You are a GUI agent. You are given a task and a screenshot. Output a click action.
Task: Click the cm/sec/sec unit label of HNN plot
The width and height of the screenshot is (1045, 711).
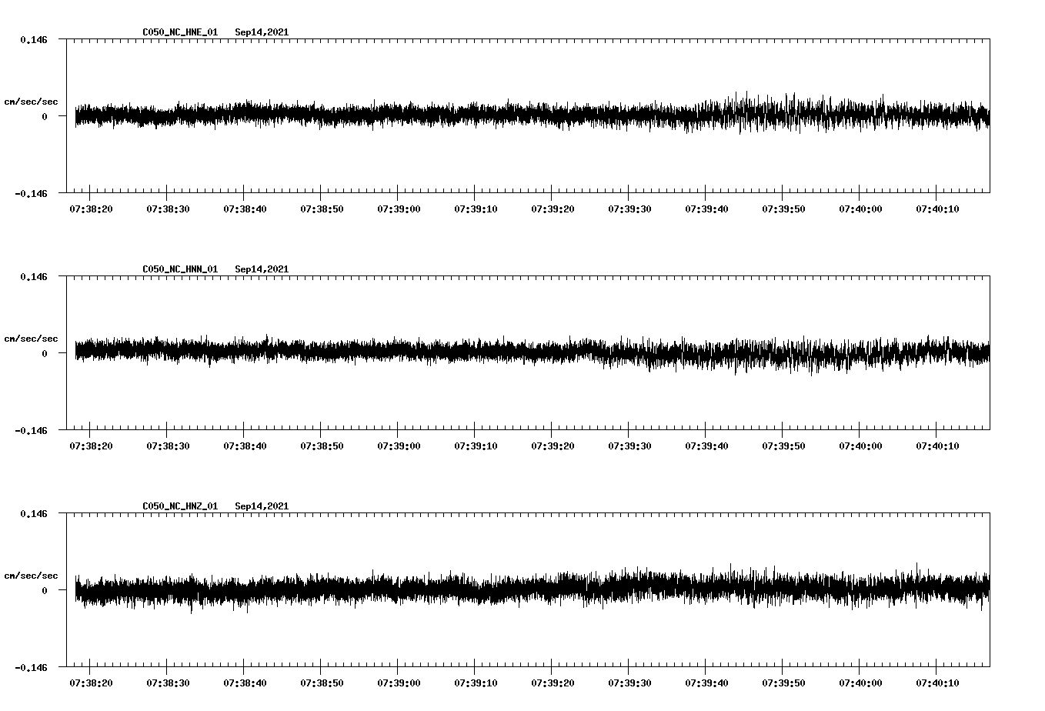pyautogui.click(x=31, y=339)
